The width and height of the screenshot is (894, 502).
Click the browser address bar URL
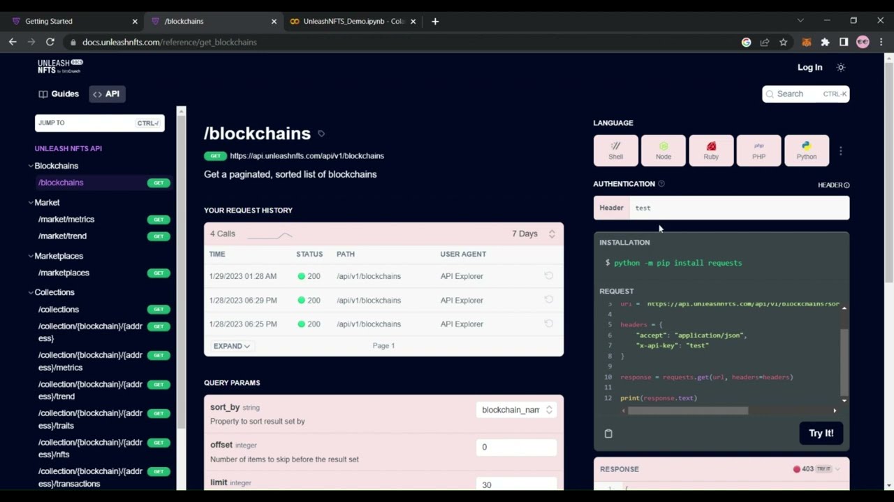point(170,43)
